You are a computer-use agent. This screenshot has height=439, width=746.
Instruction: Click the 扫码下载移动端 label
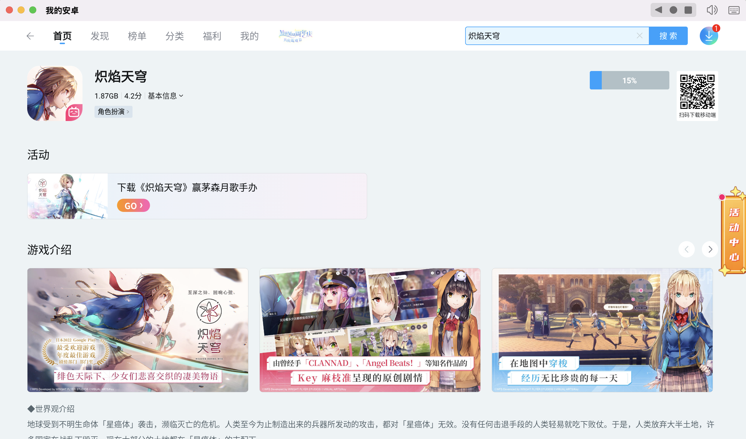click(697, 115)
